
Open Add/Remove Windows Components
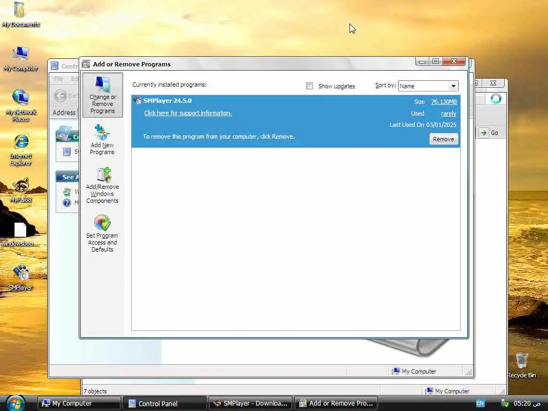[102, 186]
